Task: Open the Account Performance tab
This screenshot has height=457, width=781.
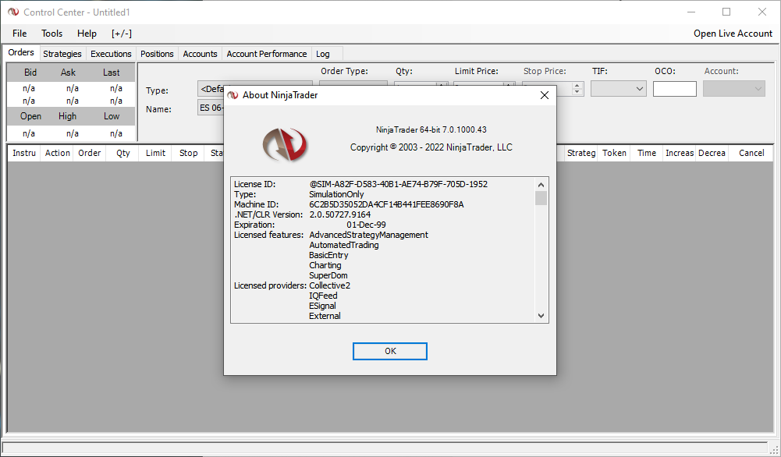Action: point(267,54)
